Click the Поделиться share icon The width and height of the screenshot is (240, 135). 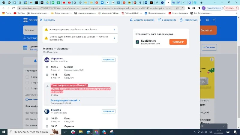[181, 20]
